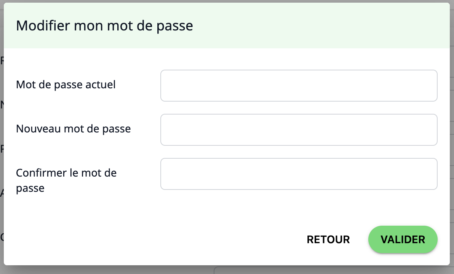The image size is (454, 274).
Task: Click the partially hidden field below the dialog
Action: [x=331, y=270]
